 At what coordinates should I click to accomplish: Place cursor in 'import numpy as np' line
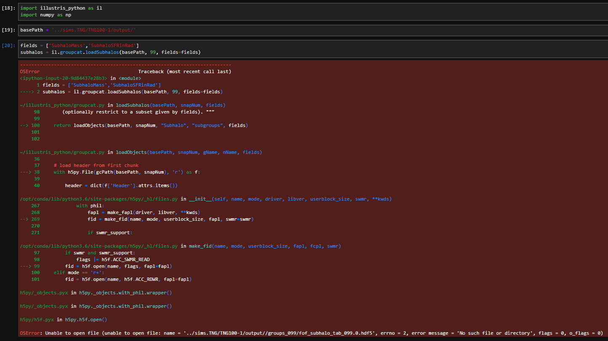[45, 15]
